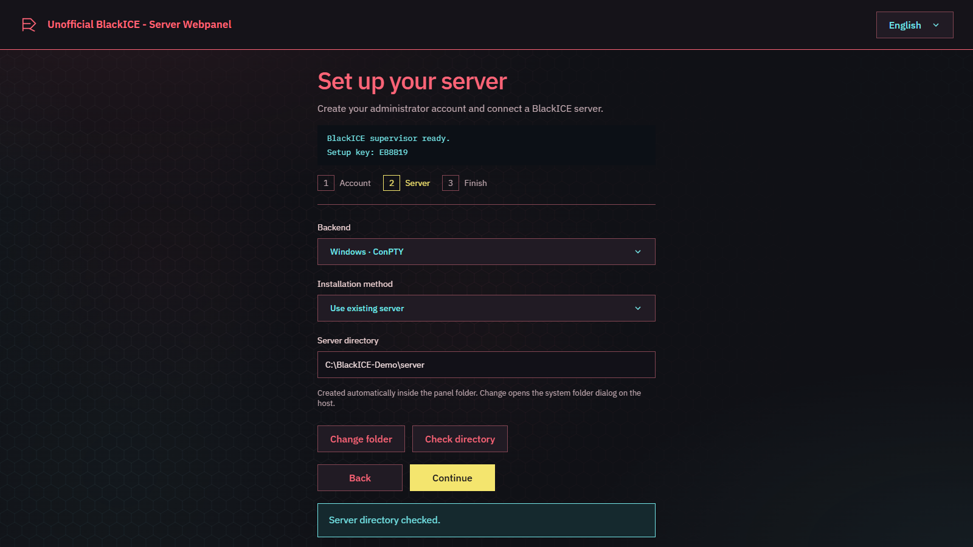
Task: Click the 'Set up your server' heading
Action: 412,81
